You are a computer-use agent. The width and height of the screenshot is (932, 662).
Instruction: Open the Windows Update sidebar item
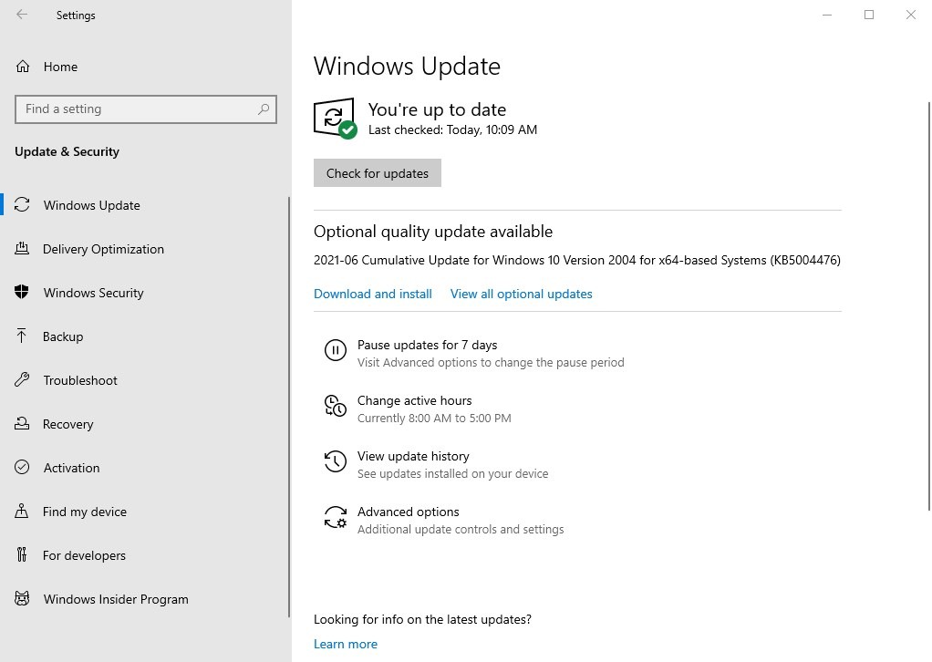point(144,205)
